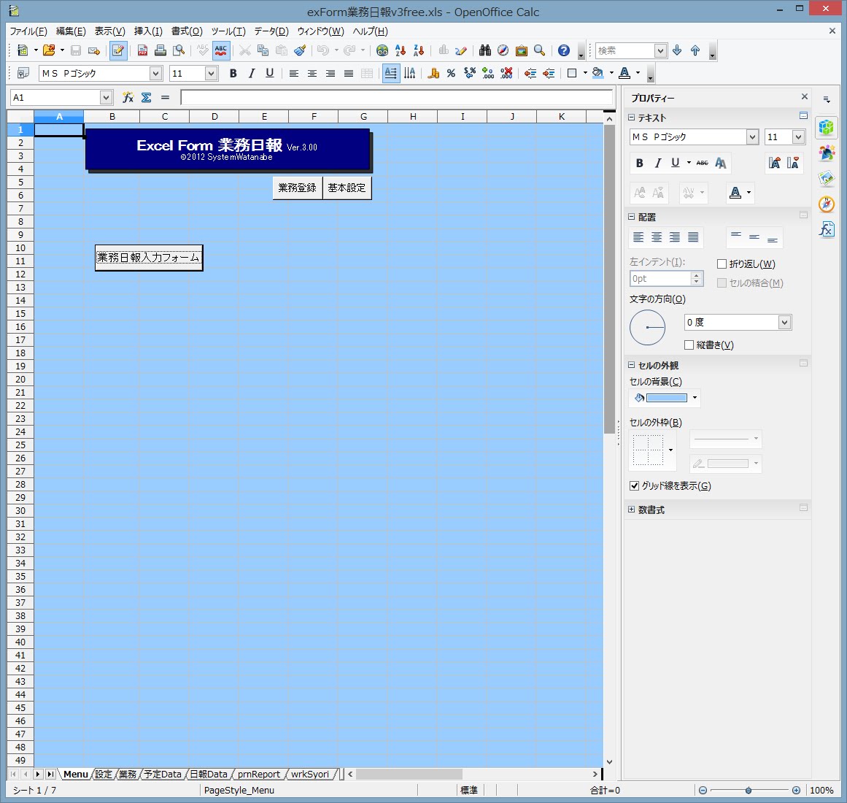847x803 pixels.
Task: Open the Name Box dropdown arrow
Action: pos(106,98)
